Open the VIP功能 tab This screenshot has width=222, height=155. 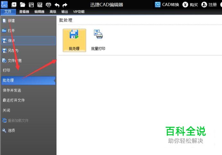[x=79, y=12]
